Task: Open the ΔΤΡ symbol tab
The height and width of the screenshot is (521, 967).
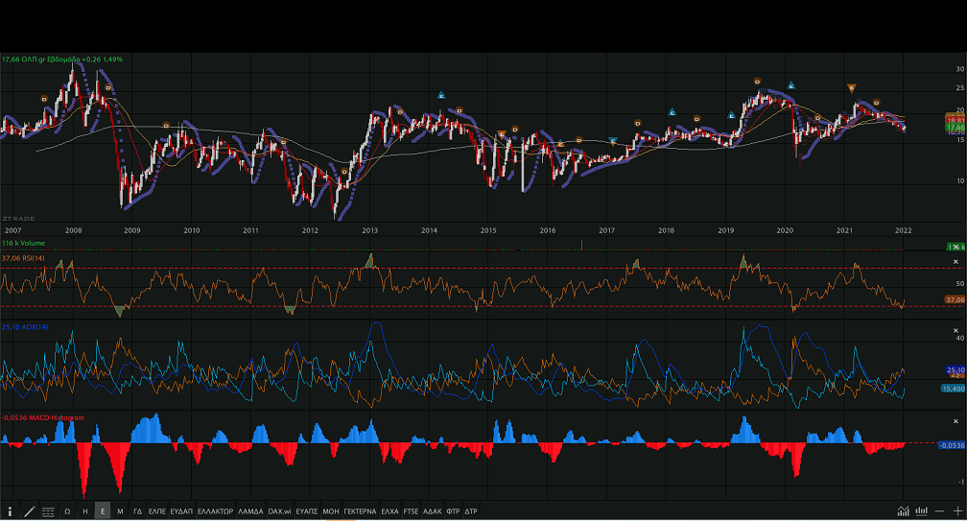Action: pos(471,511)
